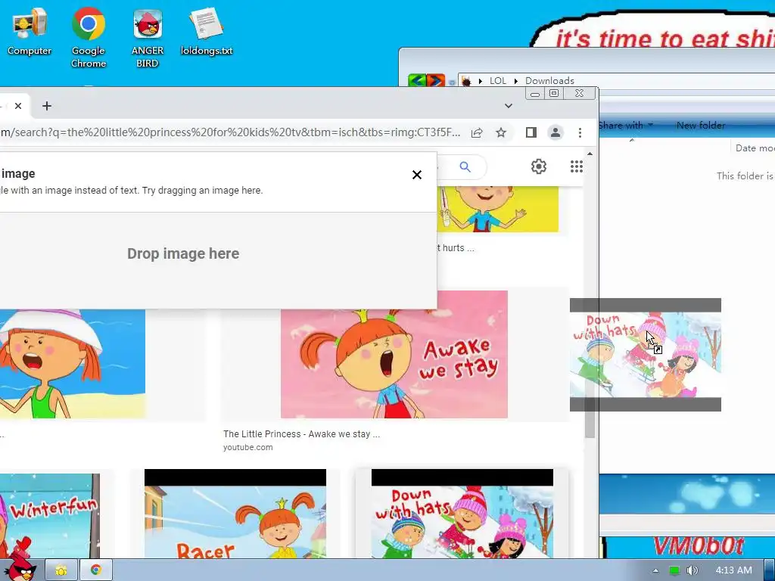Open the girl in white hat beach image

pos(73,364)
